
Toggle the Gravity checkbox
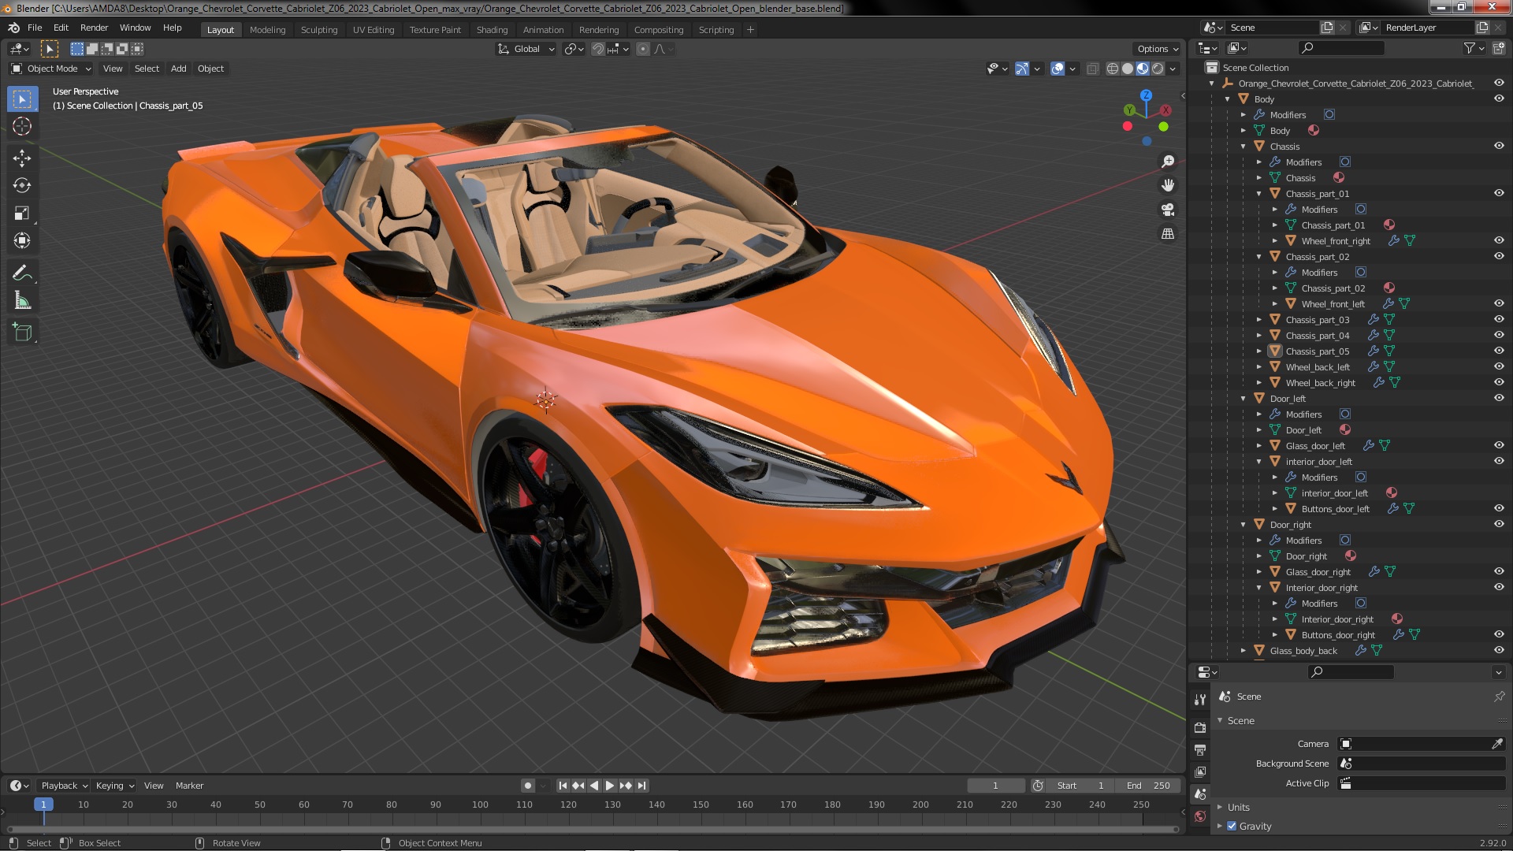point(1232,826)
